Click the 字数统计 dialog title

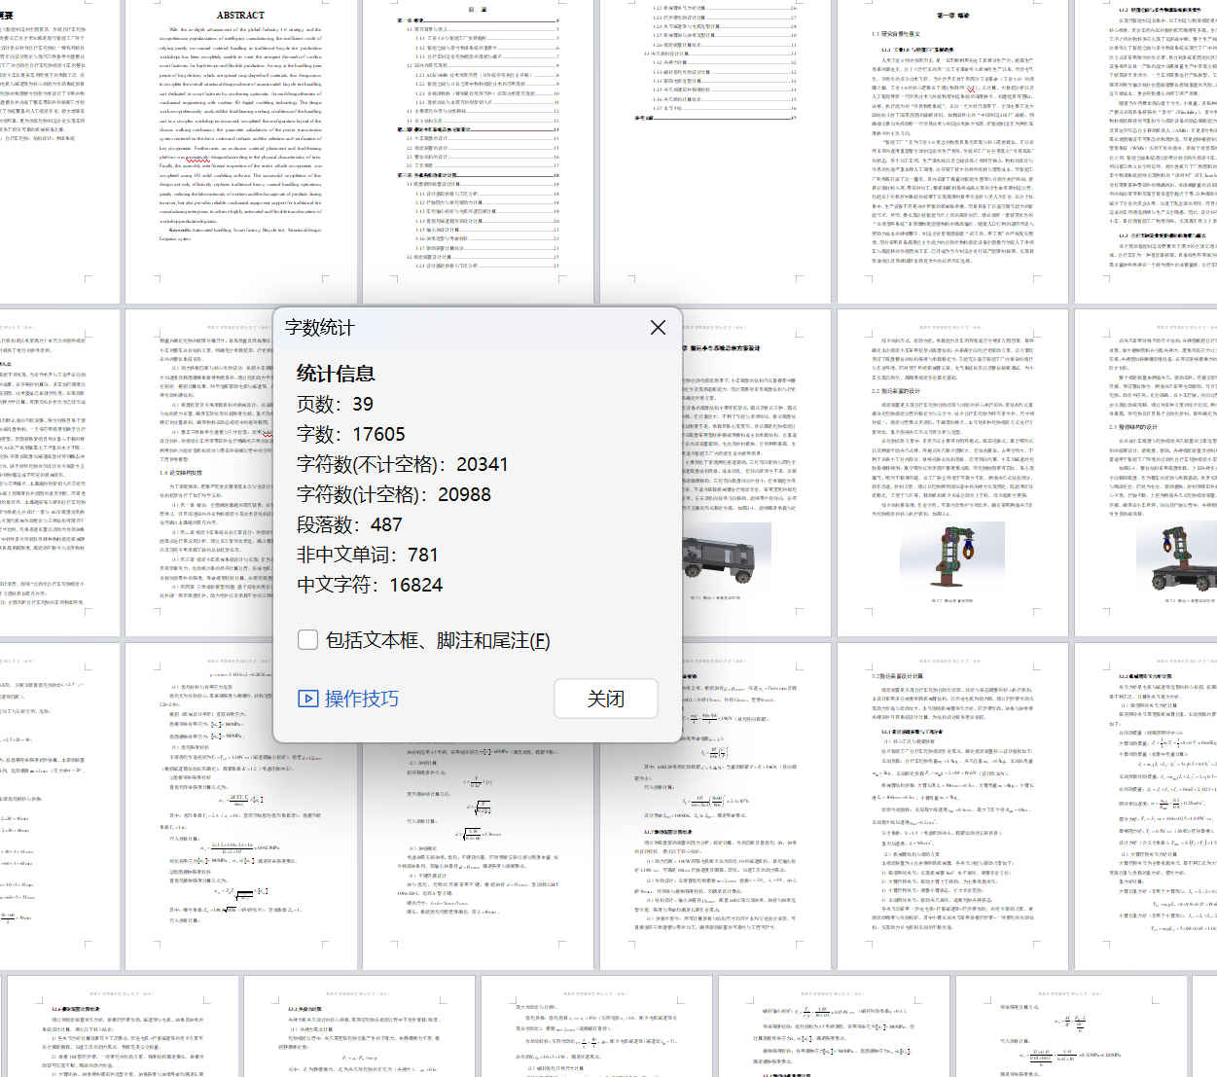pyautogui.click(x=320, y=328)
